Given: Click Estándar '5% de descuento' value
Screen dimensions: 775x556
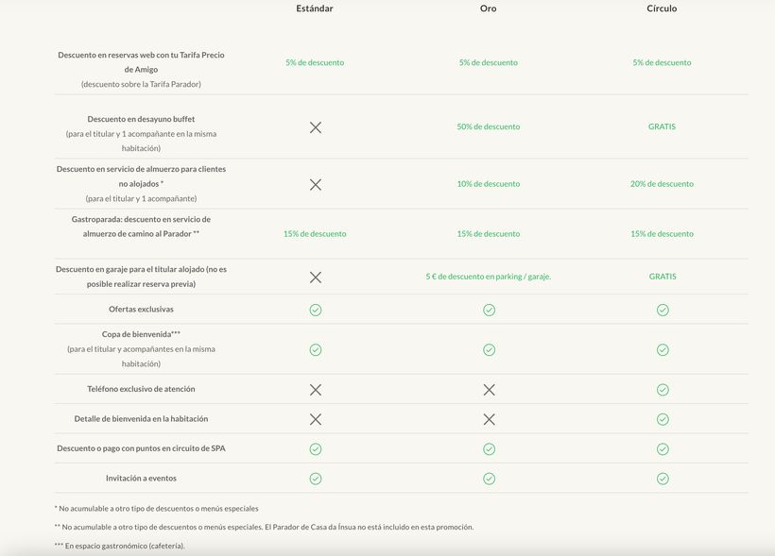Looking at the screenshot, I should [x=315, y=62].
